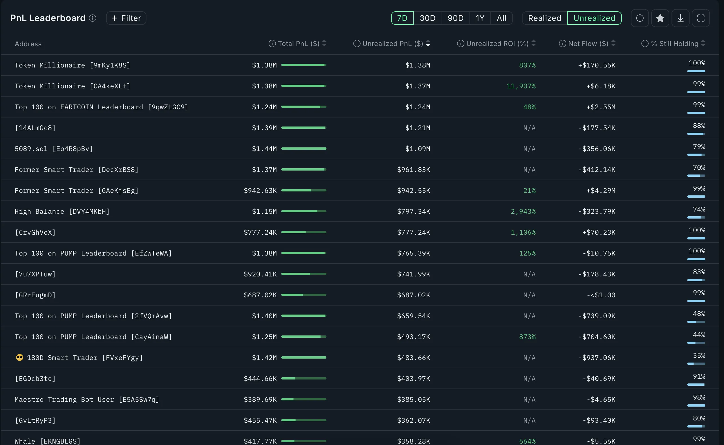This screenshot has width=724, height=445.
Task: Select the 1Y timeframe tab
Action: (480, 18)
